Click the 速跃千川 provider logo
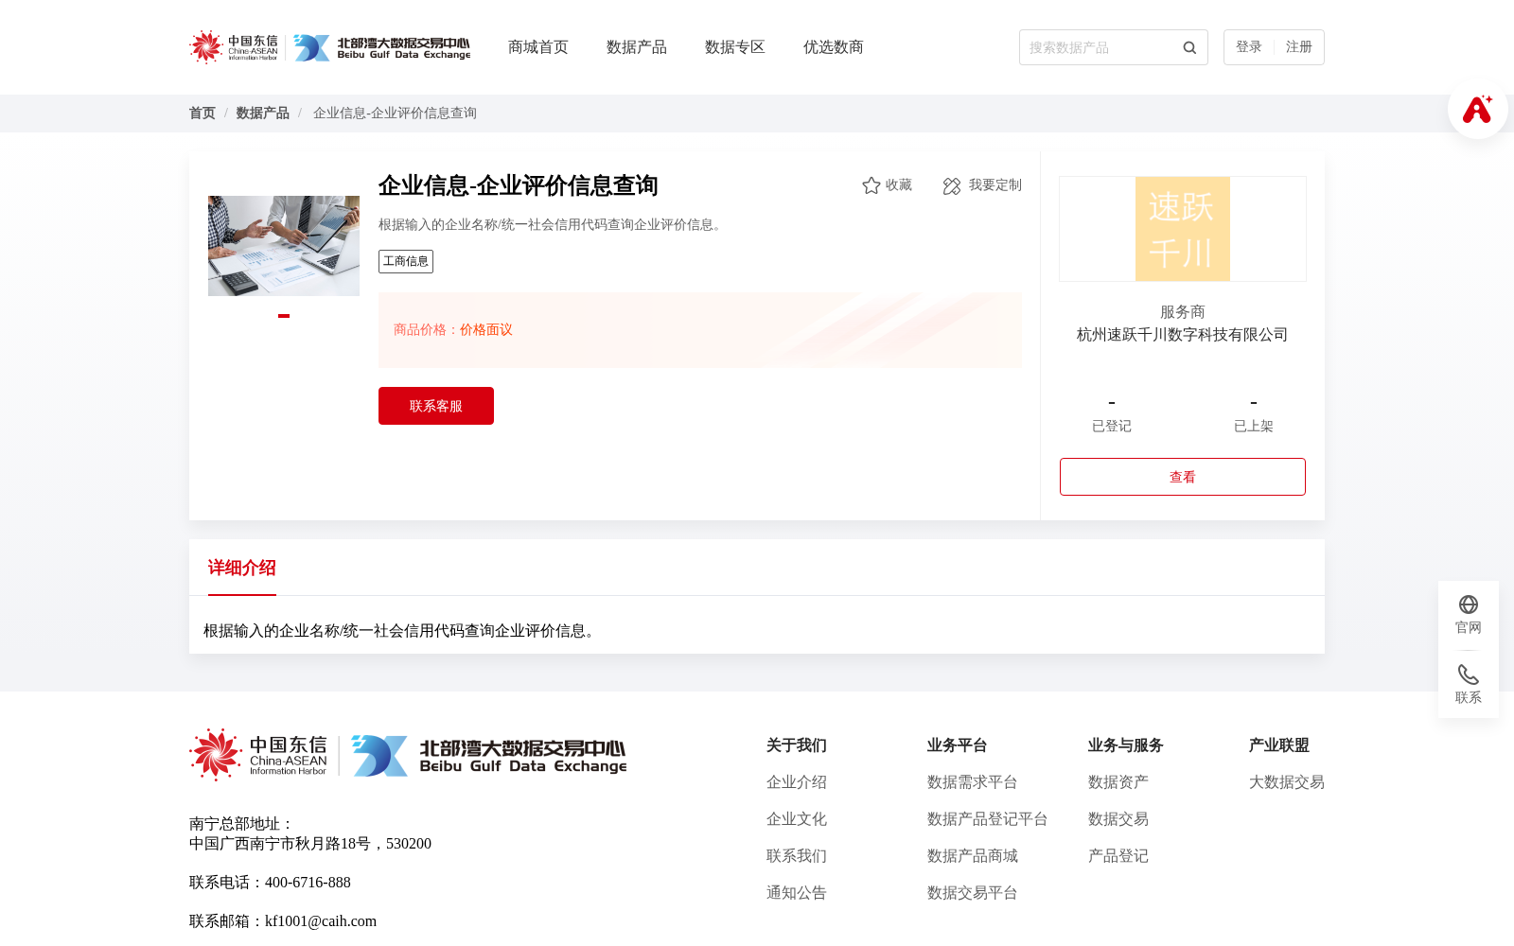 (1183, 229)
